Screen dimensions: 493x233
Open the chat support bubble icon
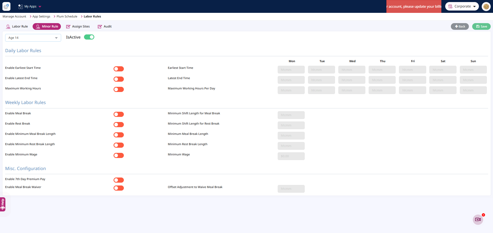click(x=478, y=220)
